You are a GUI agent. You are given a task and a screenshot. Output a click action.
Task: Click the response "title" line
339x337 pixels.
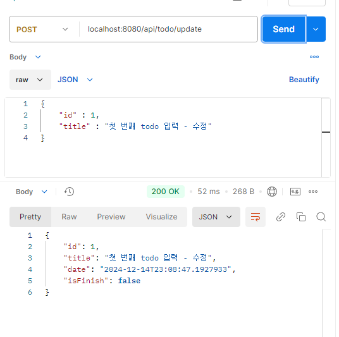139,258
